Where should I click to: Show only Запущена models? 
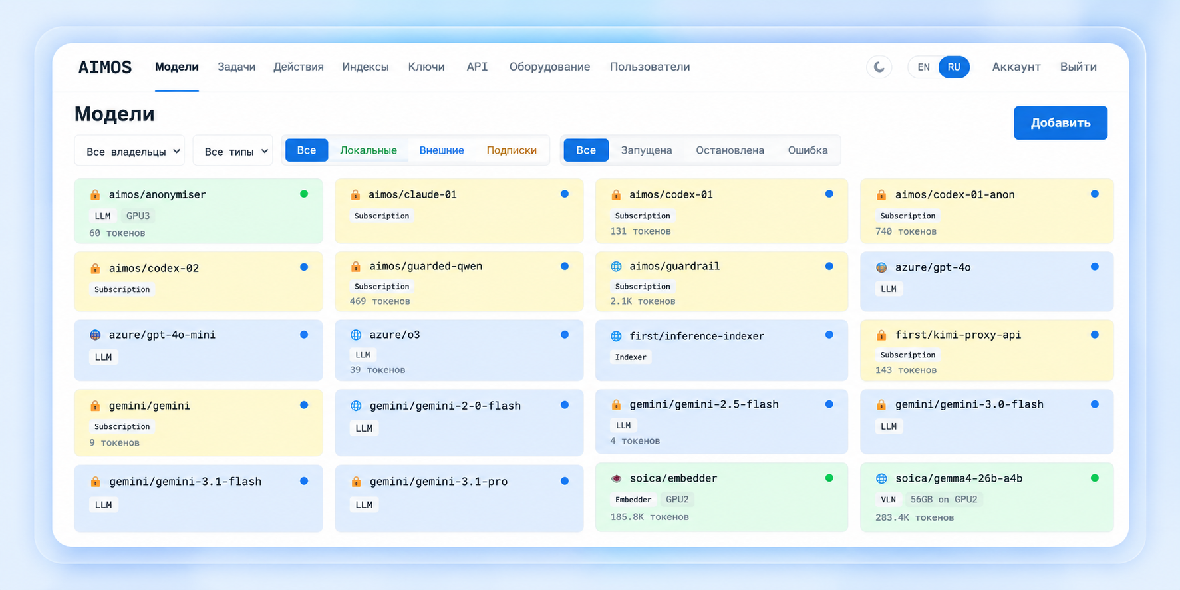[x=647, y=150]
